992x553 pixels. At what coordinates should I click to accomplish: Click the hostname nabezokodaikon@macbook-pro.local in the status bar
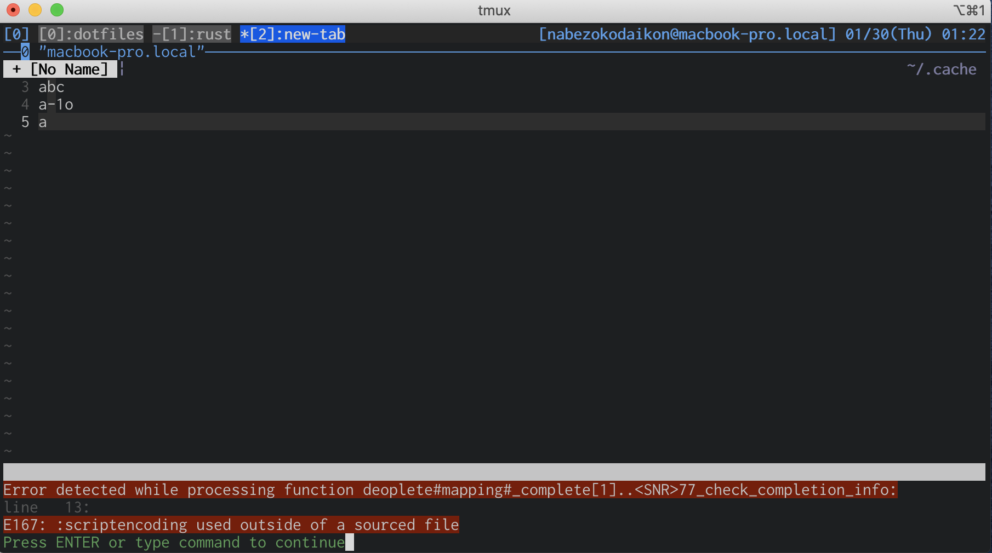coord(687,34)
